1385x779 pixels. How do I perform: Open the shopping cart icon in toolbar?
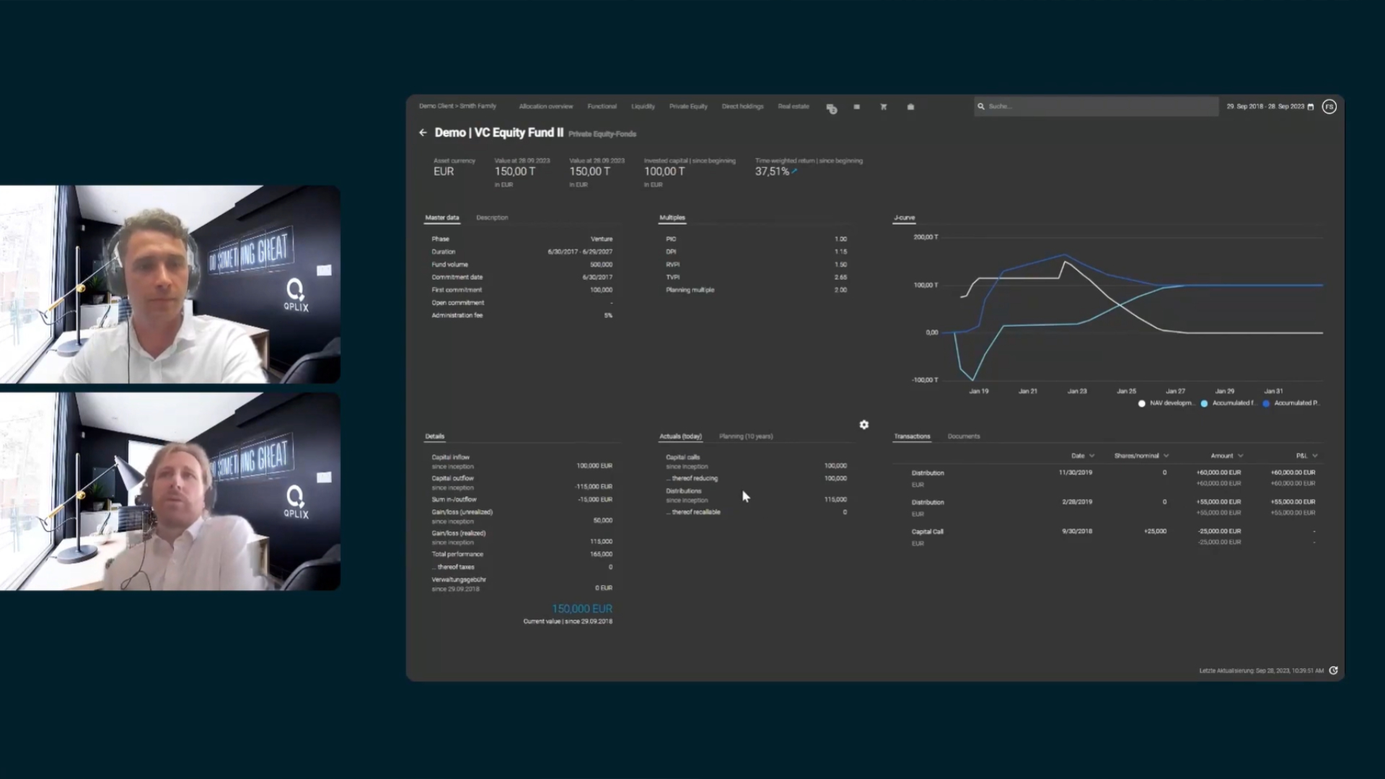pos(883,107)
